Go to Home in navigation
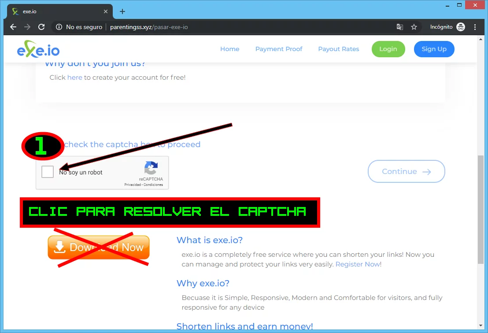The height and width of the screenshot is (333, 488). pos(229,49)
